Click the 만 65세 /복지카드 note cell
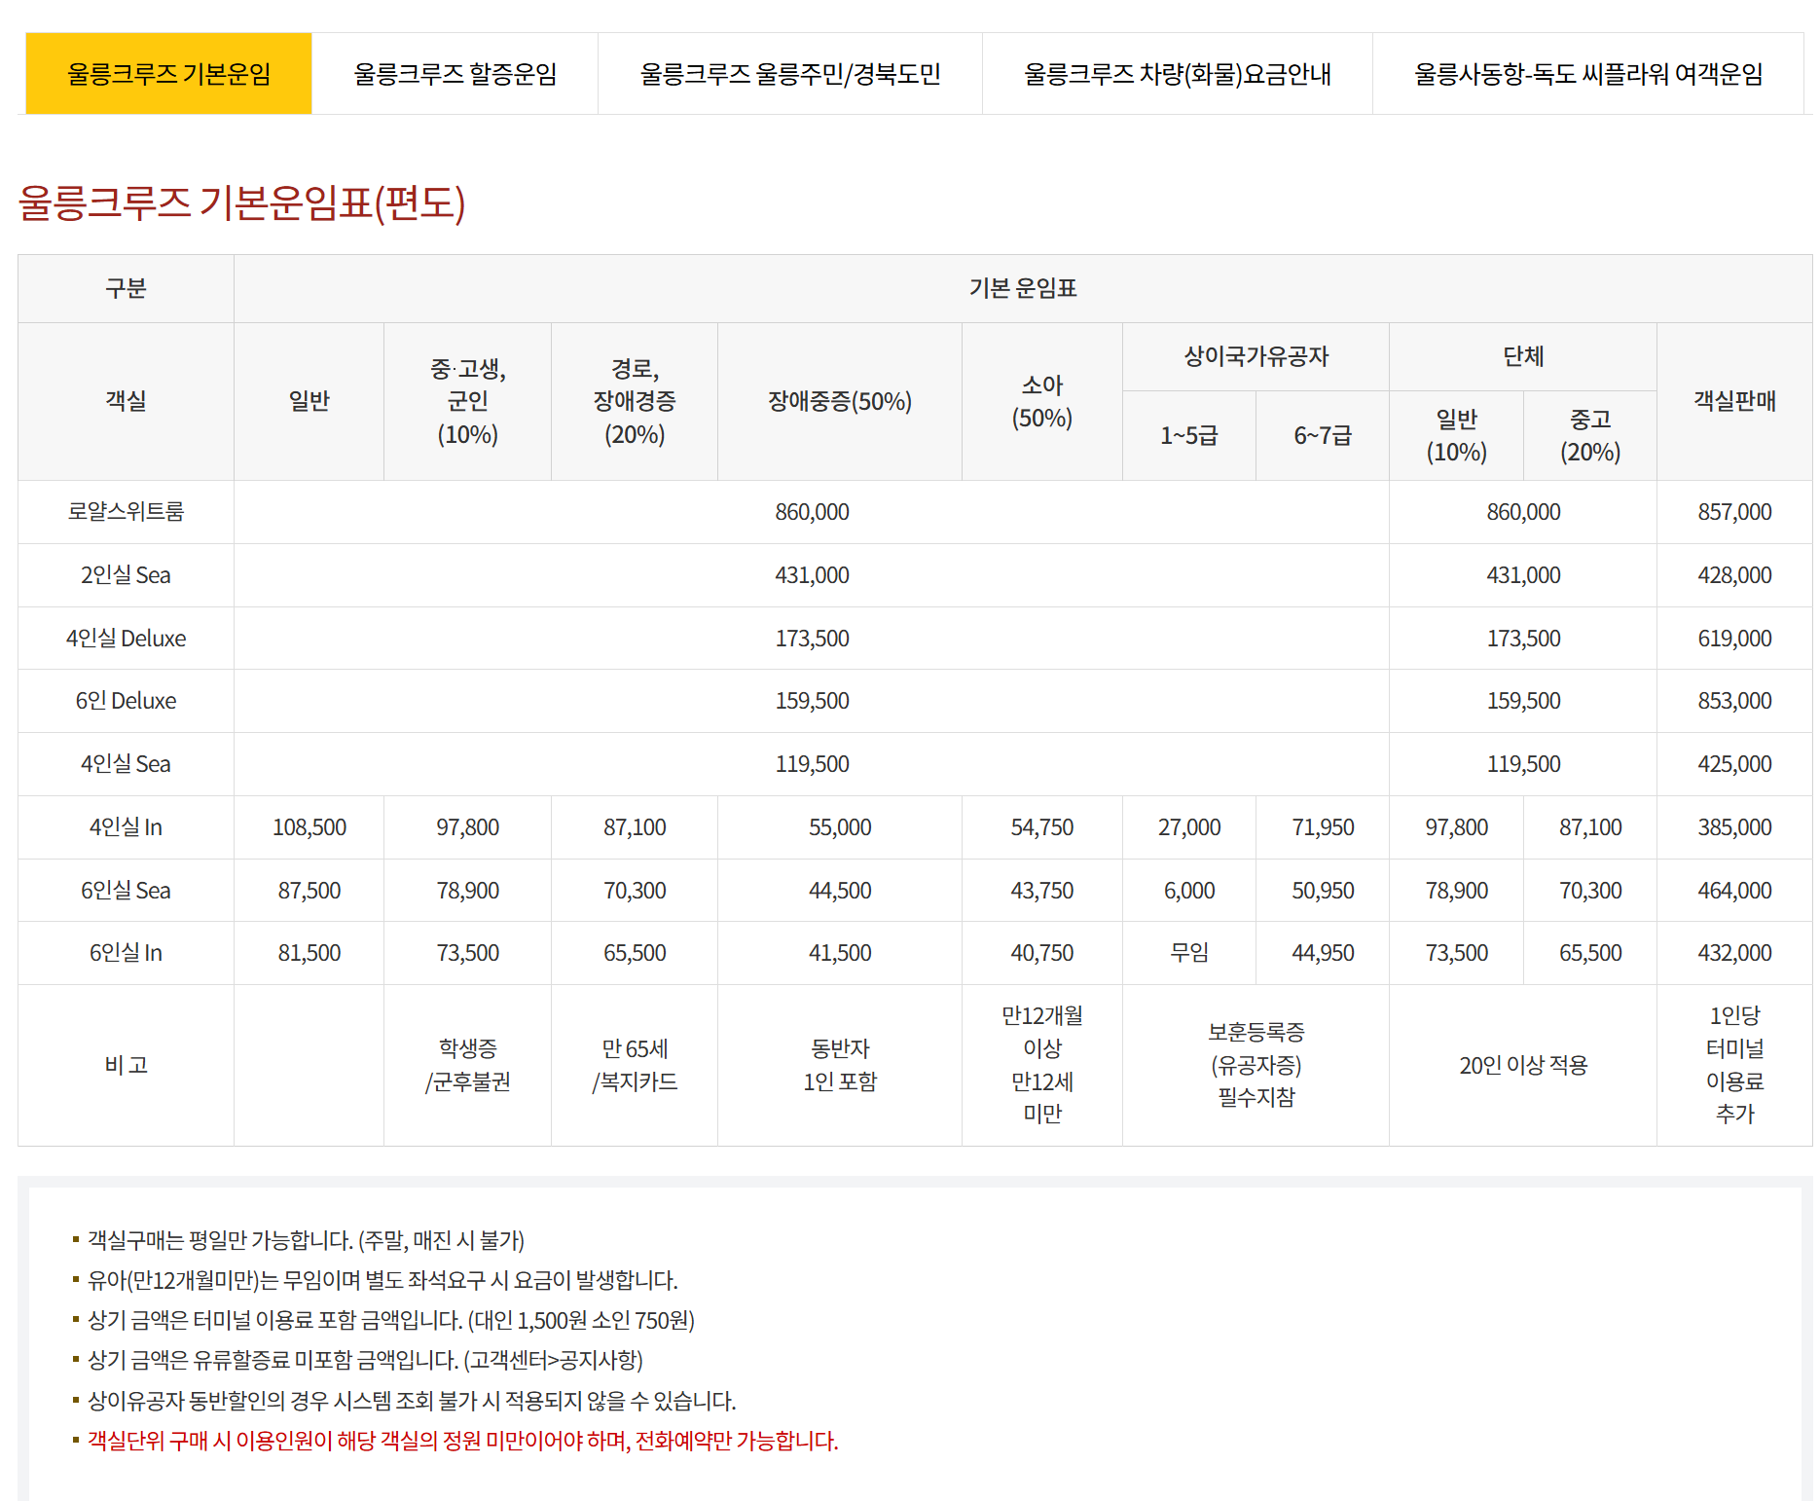The height and width of the screenshot is (1501, 1820). click(635, 1065)
